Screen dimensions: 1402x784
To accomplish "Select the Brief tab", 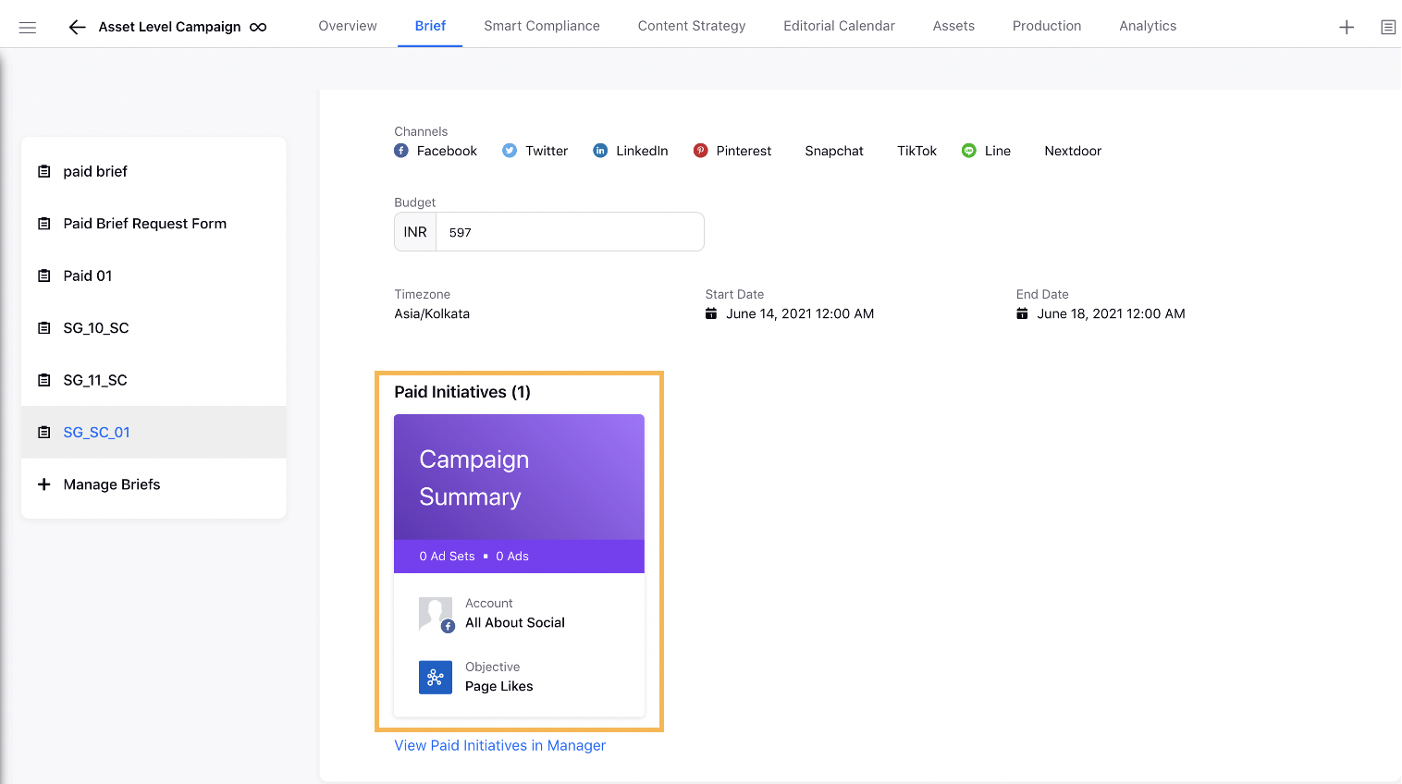I will pyautogui.click(x=430, y=26).
